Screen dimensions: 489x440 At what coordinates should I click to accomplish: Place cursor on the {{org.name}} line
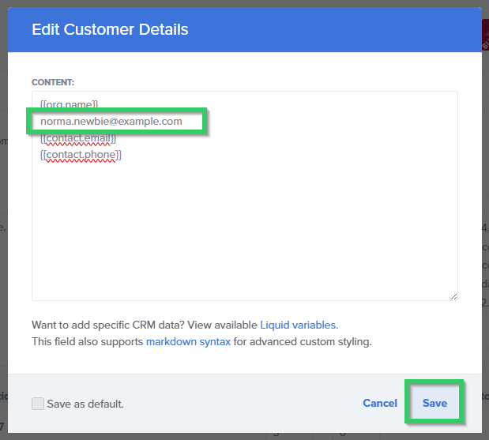(70, 103)
